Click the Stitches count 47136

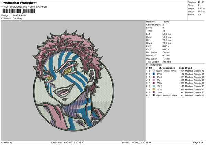tap(201, 2)
